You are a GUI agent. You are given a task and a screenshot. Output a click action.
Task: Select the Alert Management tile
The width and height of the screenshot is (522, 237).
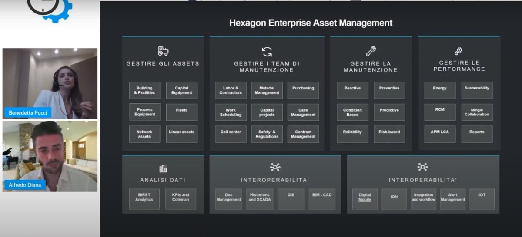[453, 199]
